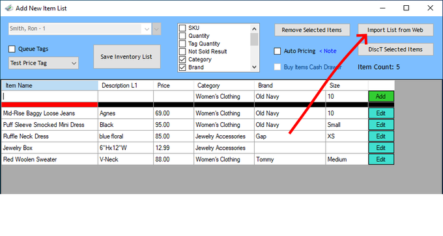Click the Black description cell
Image resolution: width=443 pixels, height=236 pixels.
coord(126,125)
